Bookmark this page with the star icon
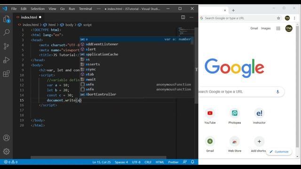301x169 pixels. pos(278,18)
